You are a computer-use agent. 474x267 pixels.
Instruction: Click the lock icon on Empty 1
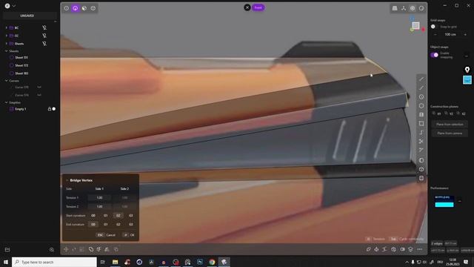(50, 109)
